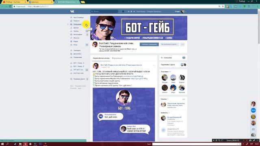This screenshot has height=146, width=260.
Task: Open the youtube.com channel link in post
Action: point(133,76)
